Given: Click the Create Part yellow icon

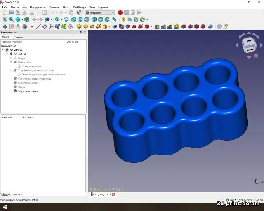Looking at the screenshot, I should click(x=123, y=19).
